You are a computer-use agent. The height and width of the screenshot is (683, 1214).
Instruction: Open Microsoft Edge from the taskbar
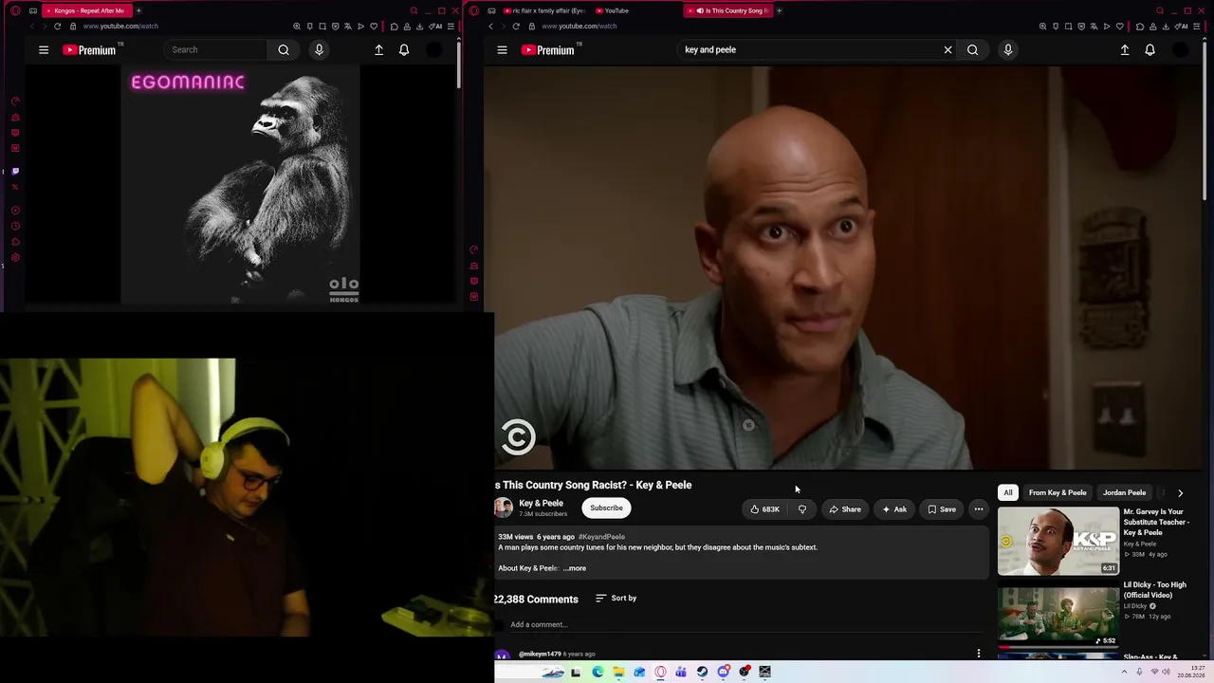[598, 672]
